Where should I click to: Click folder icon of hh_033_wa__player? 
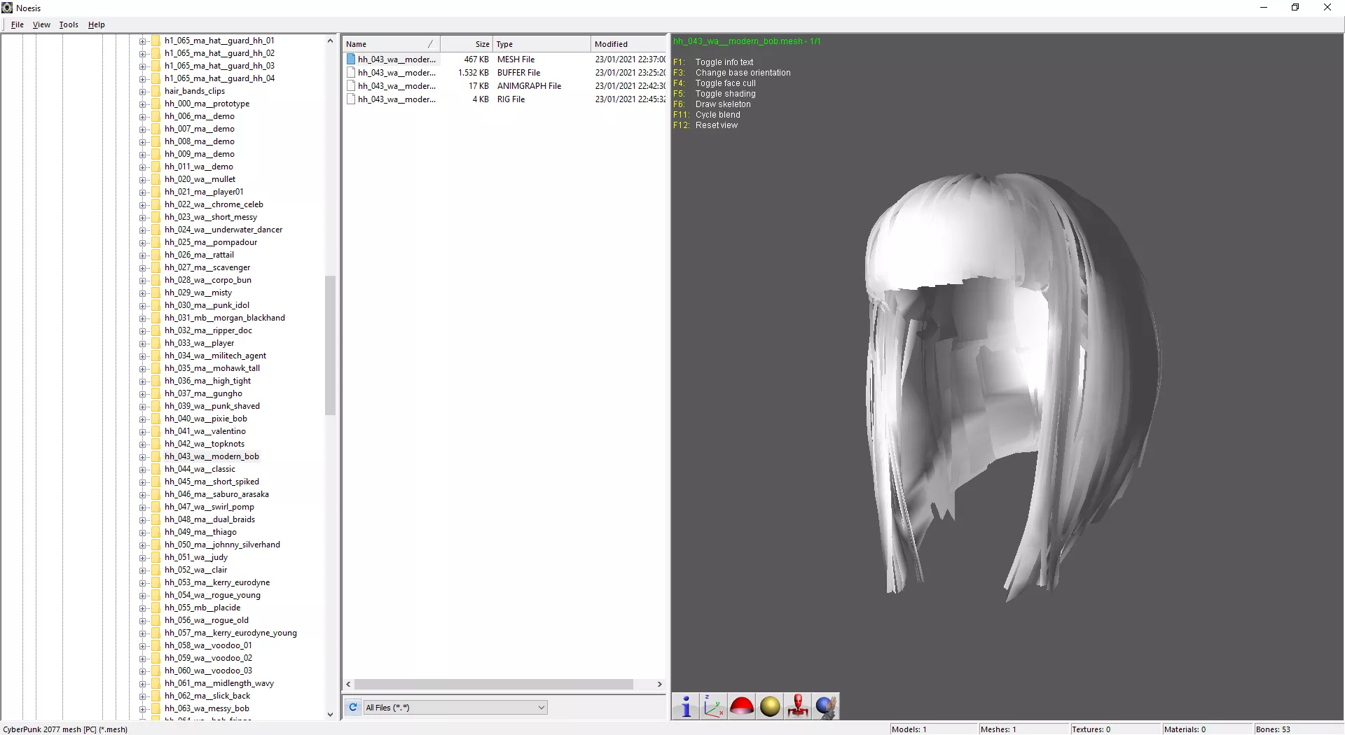pyautogui.click(x=156, y=343)
